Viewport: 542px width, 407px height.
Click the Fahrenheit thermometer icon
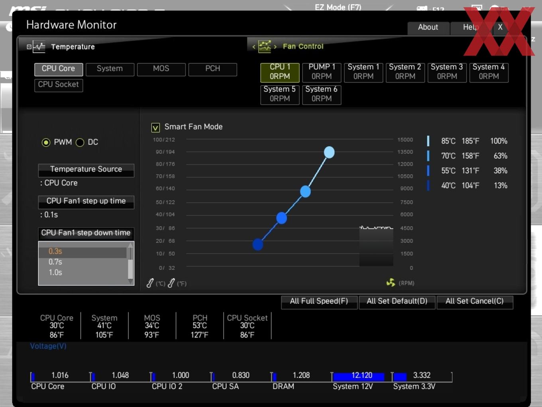(x=171, y=283)
